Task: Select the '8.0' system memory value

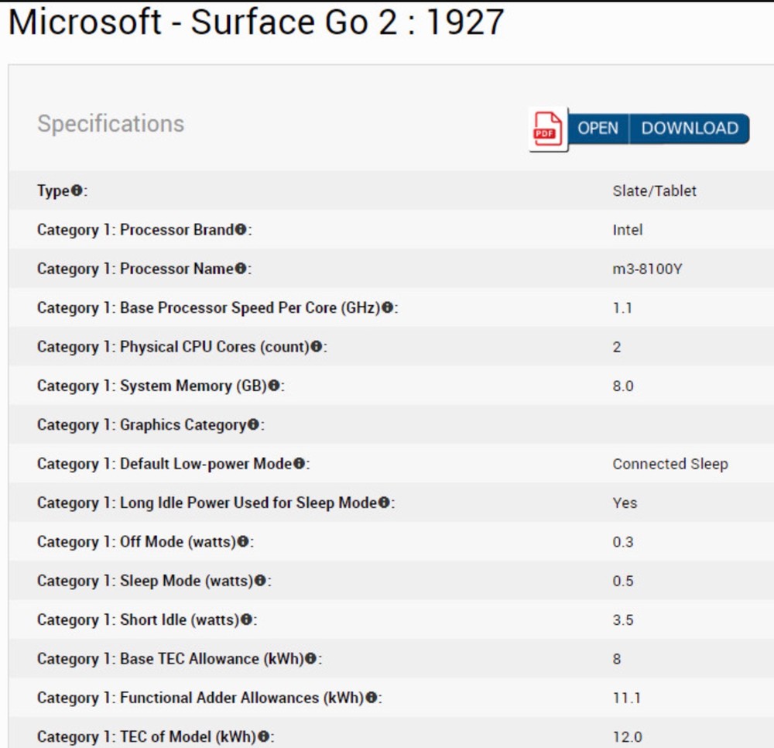Action: pos(623,386)
